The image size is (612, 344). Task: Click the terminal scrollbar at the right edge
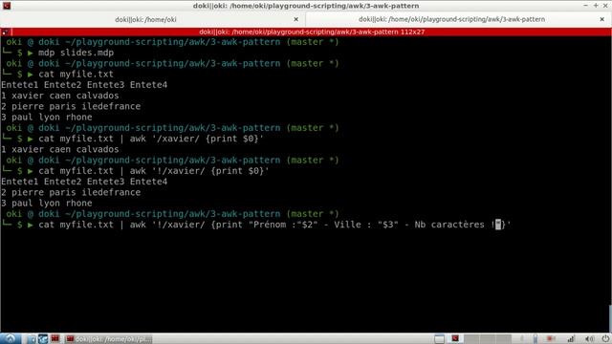point(610,317)
